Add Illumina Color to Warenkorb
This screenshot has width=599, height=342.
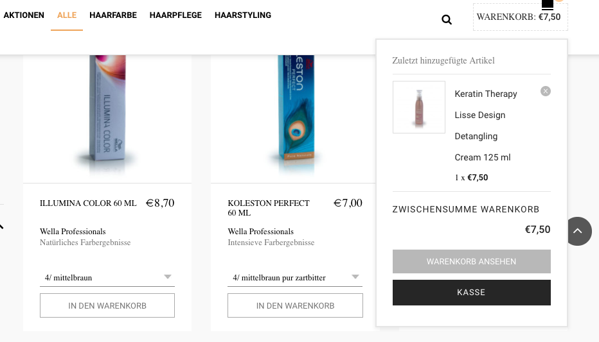point(107,306)
